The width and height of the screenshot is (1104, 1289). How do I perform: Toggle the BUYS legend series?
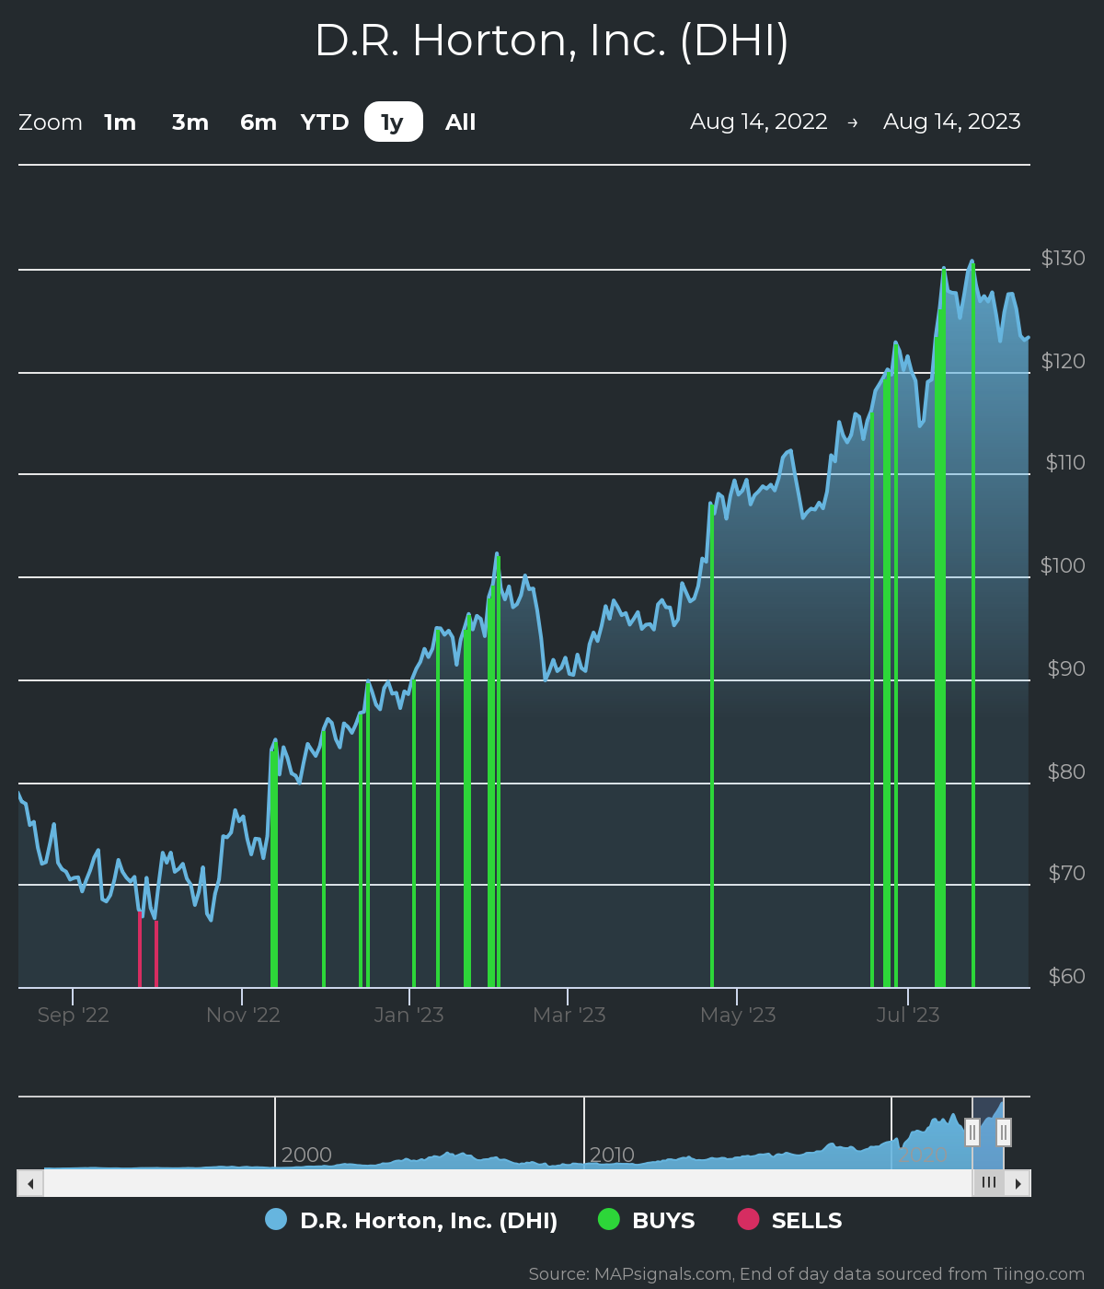click(647, 1220)
